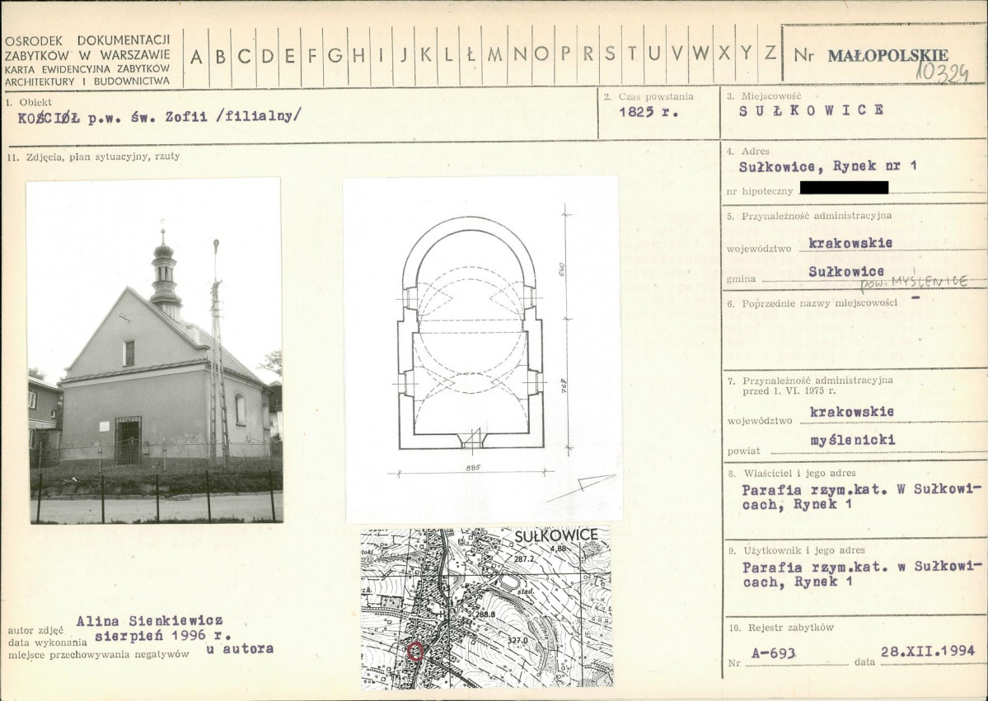Click the blacked-out nr hipoteczny field

pyautogui.click(x=844, y=187)
